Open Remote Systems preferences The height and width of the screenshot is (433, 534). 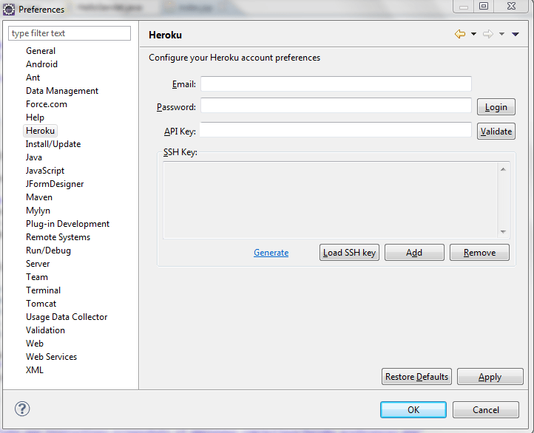point(58,237)
